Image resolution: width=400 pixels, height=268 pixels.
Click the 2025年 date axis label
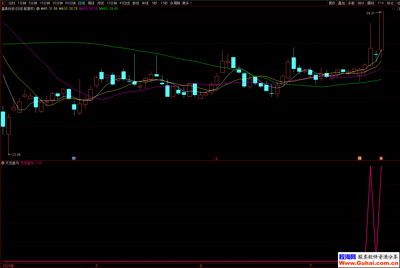click(8, 265)
